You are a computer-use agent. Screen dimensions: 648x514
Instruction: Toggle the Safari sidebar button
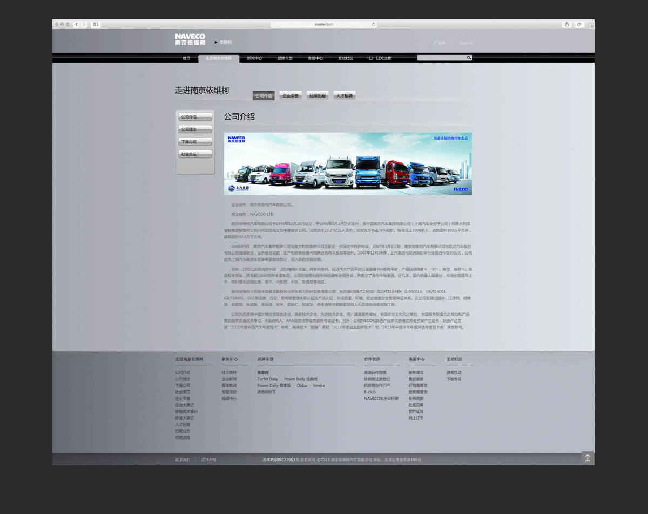pos(96,24)
